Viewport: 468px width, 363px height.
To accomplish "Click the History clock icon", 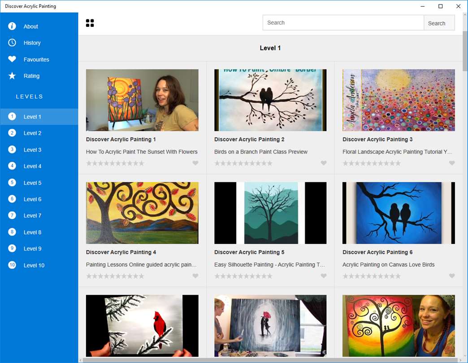I will [x=12, y=43].
